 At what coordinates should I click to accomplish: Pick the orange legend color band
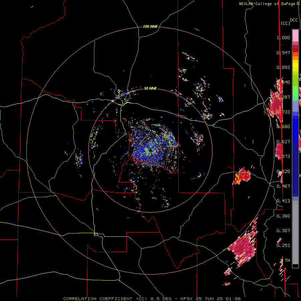295,58
